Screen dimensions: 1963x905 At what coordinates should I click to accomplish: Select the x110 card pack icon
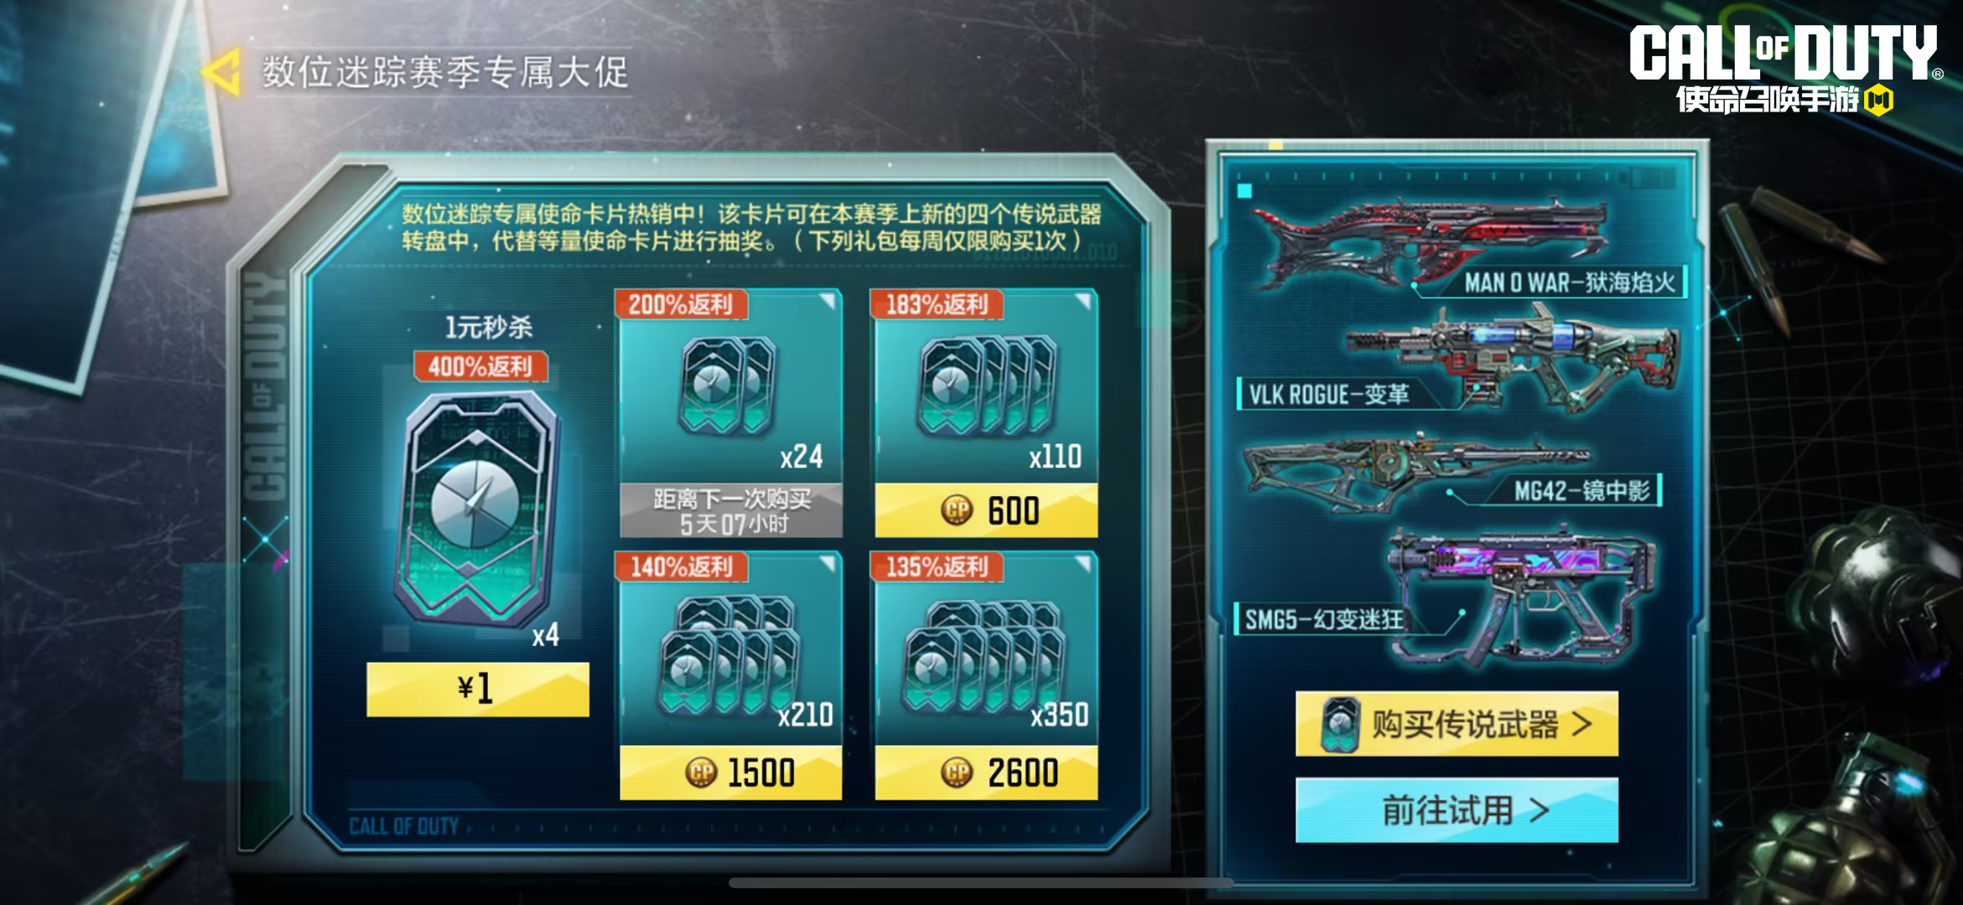click(x=986, y=385)
